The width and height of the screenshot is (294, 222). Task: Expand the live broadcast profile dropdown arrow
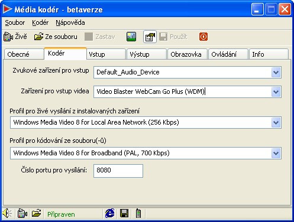pos(276,123)
